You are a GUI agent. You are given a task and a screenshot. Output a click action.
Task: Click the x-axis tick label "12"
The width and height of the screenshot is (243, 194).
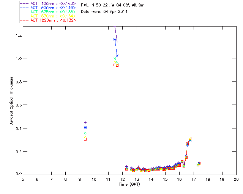tap(122, 179)
